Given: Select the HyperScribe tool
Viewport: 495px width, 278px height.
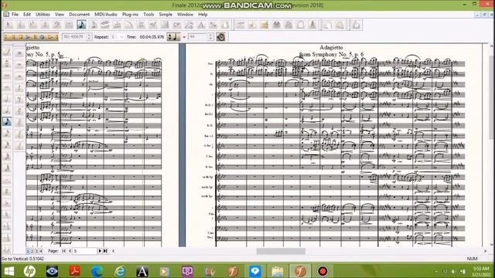Looking at the screenshot, I should pos(105,25).
